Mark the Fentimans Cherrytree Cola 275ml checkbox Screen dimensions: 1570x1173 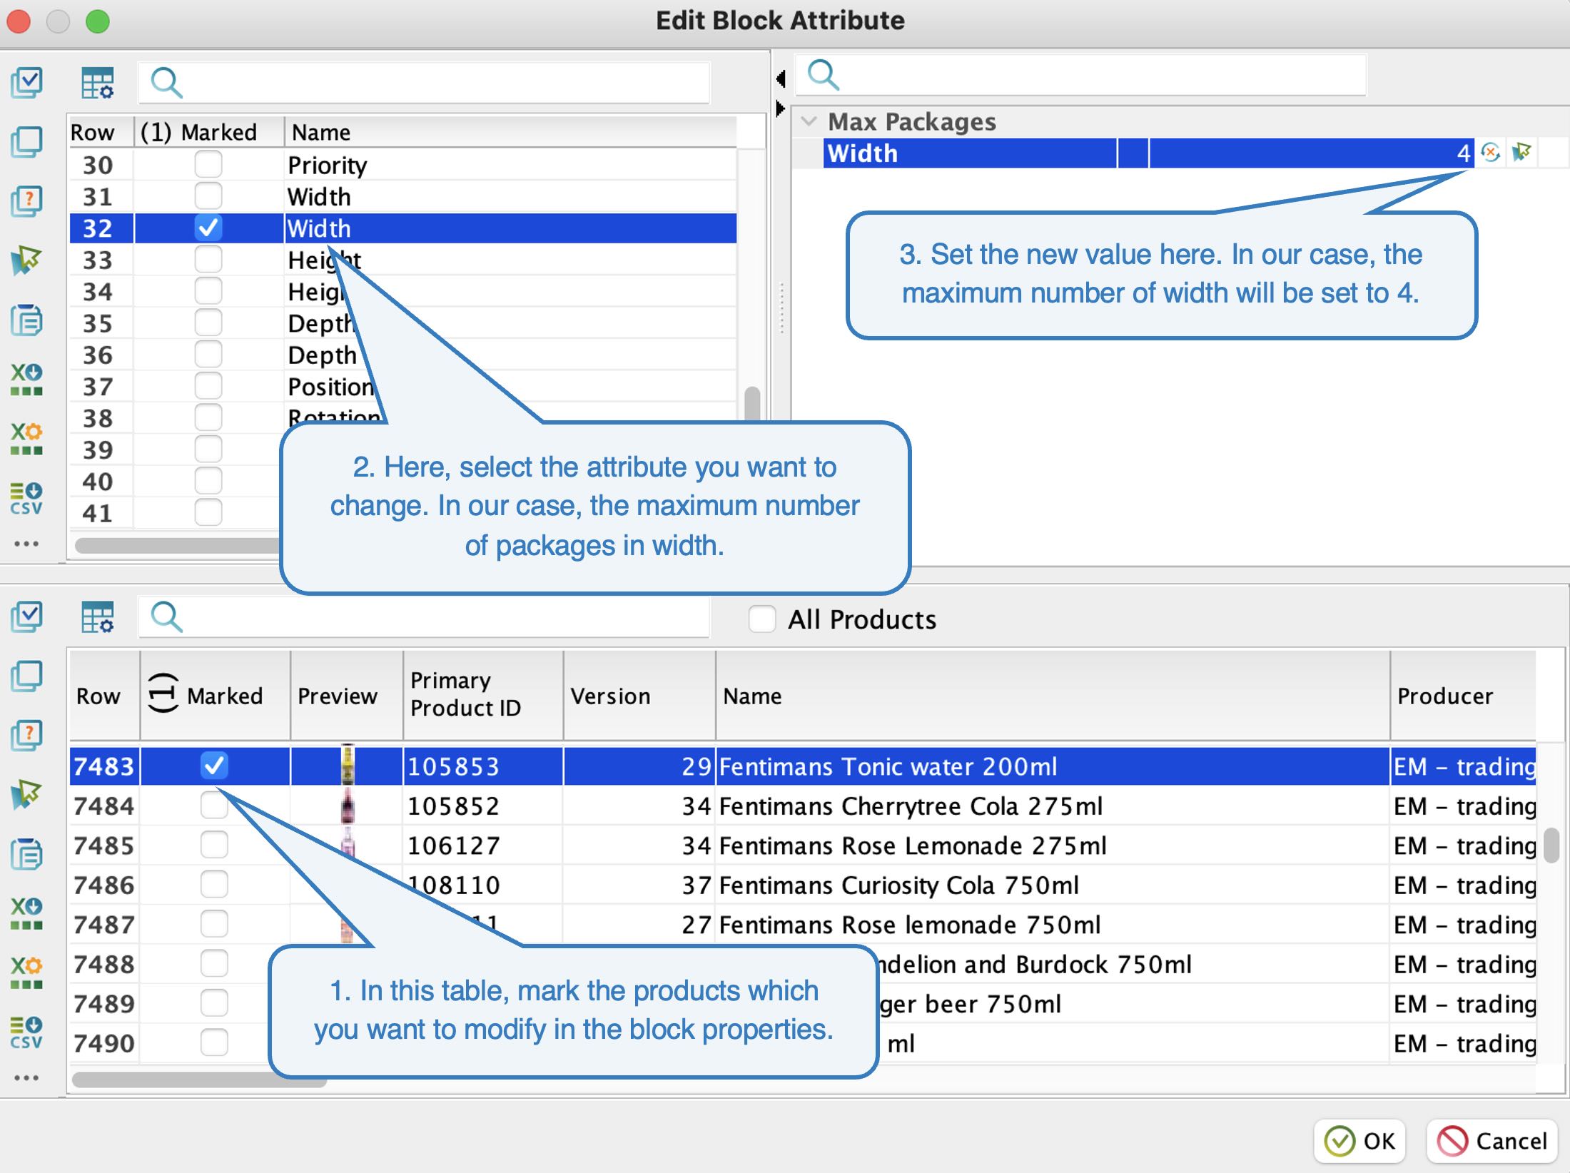[x=213, y=806]
